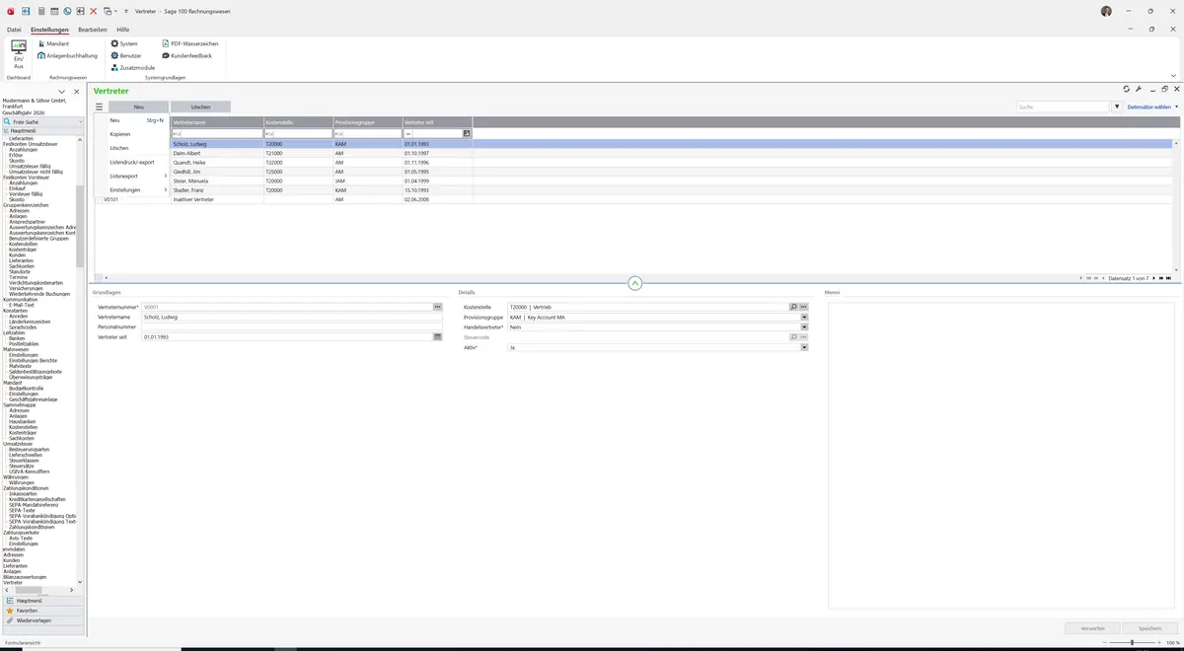
Task: Open Mandant in the ribbon
Action: tap(53, 43)
